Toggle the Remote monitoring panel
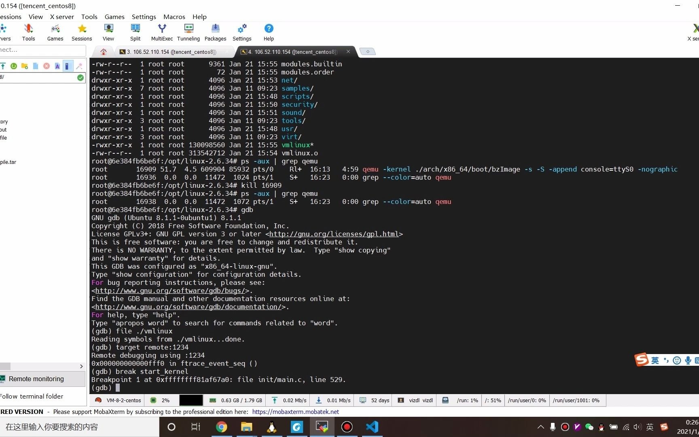The width and height of the screenshot is (699, 437). 36,379
